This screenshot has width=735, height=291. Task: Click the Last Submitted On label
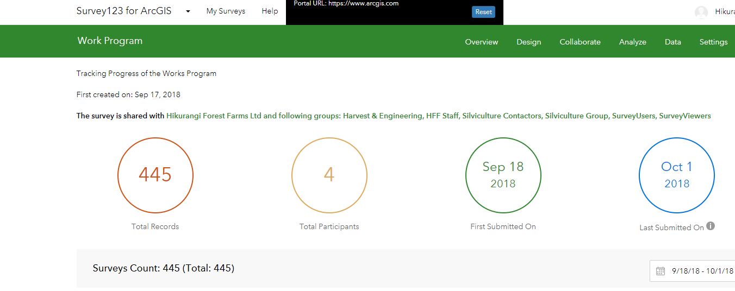pyautogui.click(x=671, y=227)
